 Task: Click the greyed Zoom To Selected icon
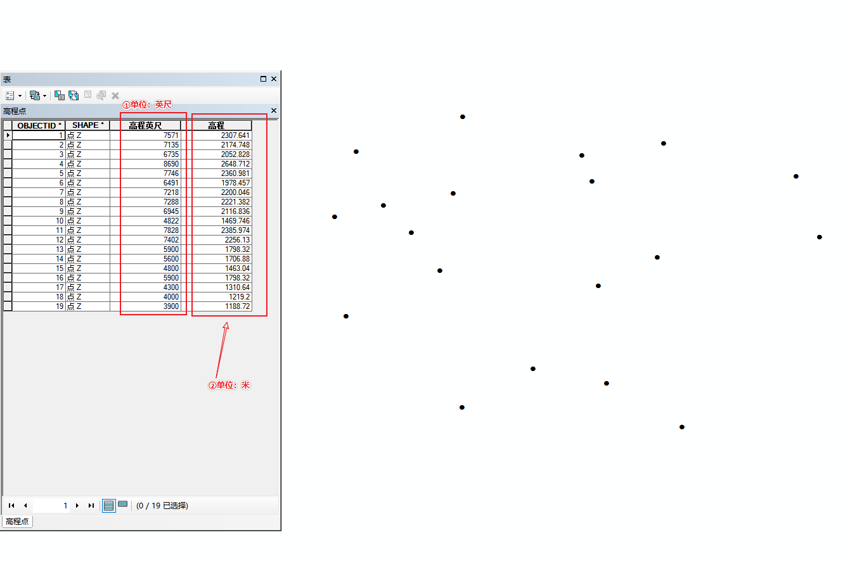101,96
